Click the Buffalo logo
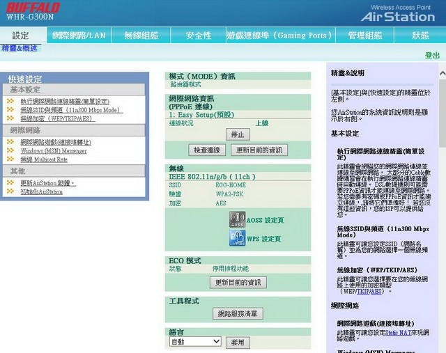446x353 pixels. [33, 8]
